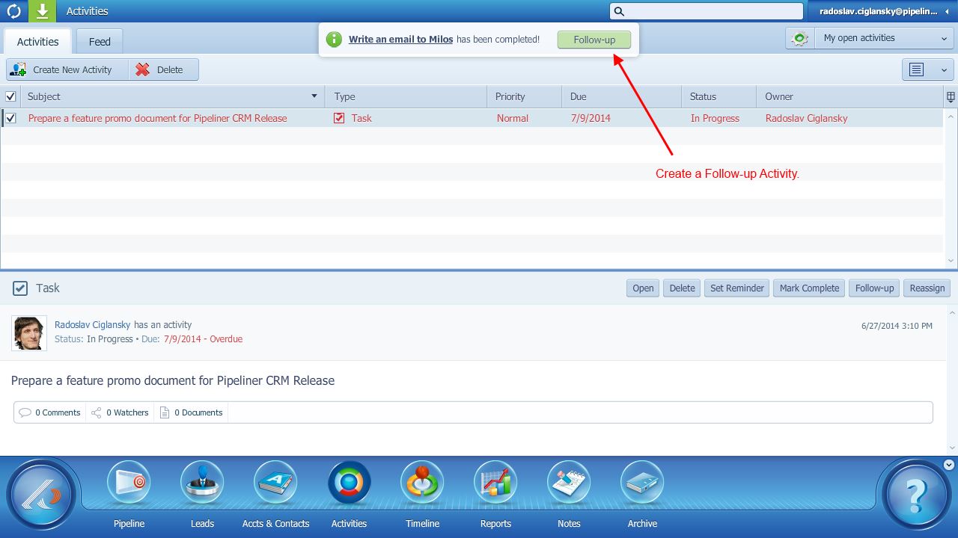Sort by the Type column header

[x=406, y=96]
